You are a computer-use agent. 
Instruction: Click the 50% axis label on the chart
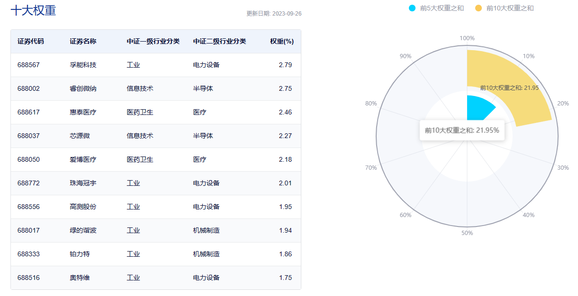[467, 233]
